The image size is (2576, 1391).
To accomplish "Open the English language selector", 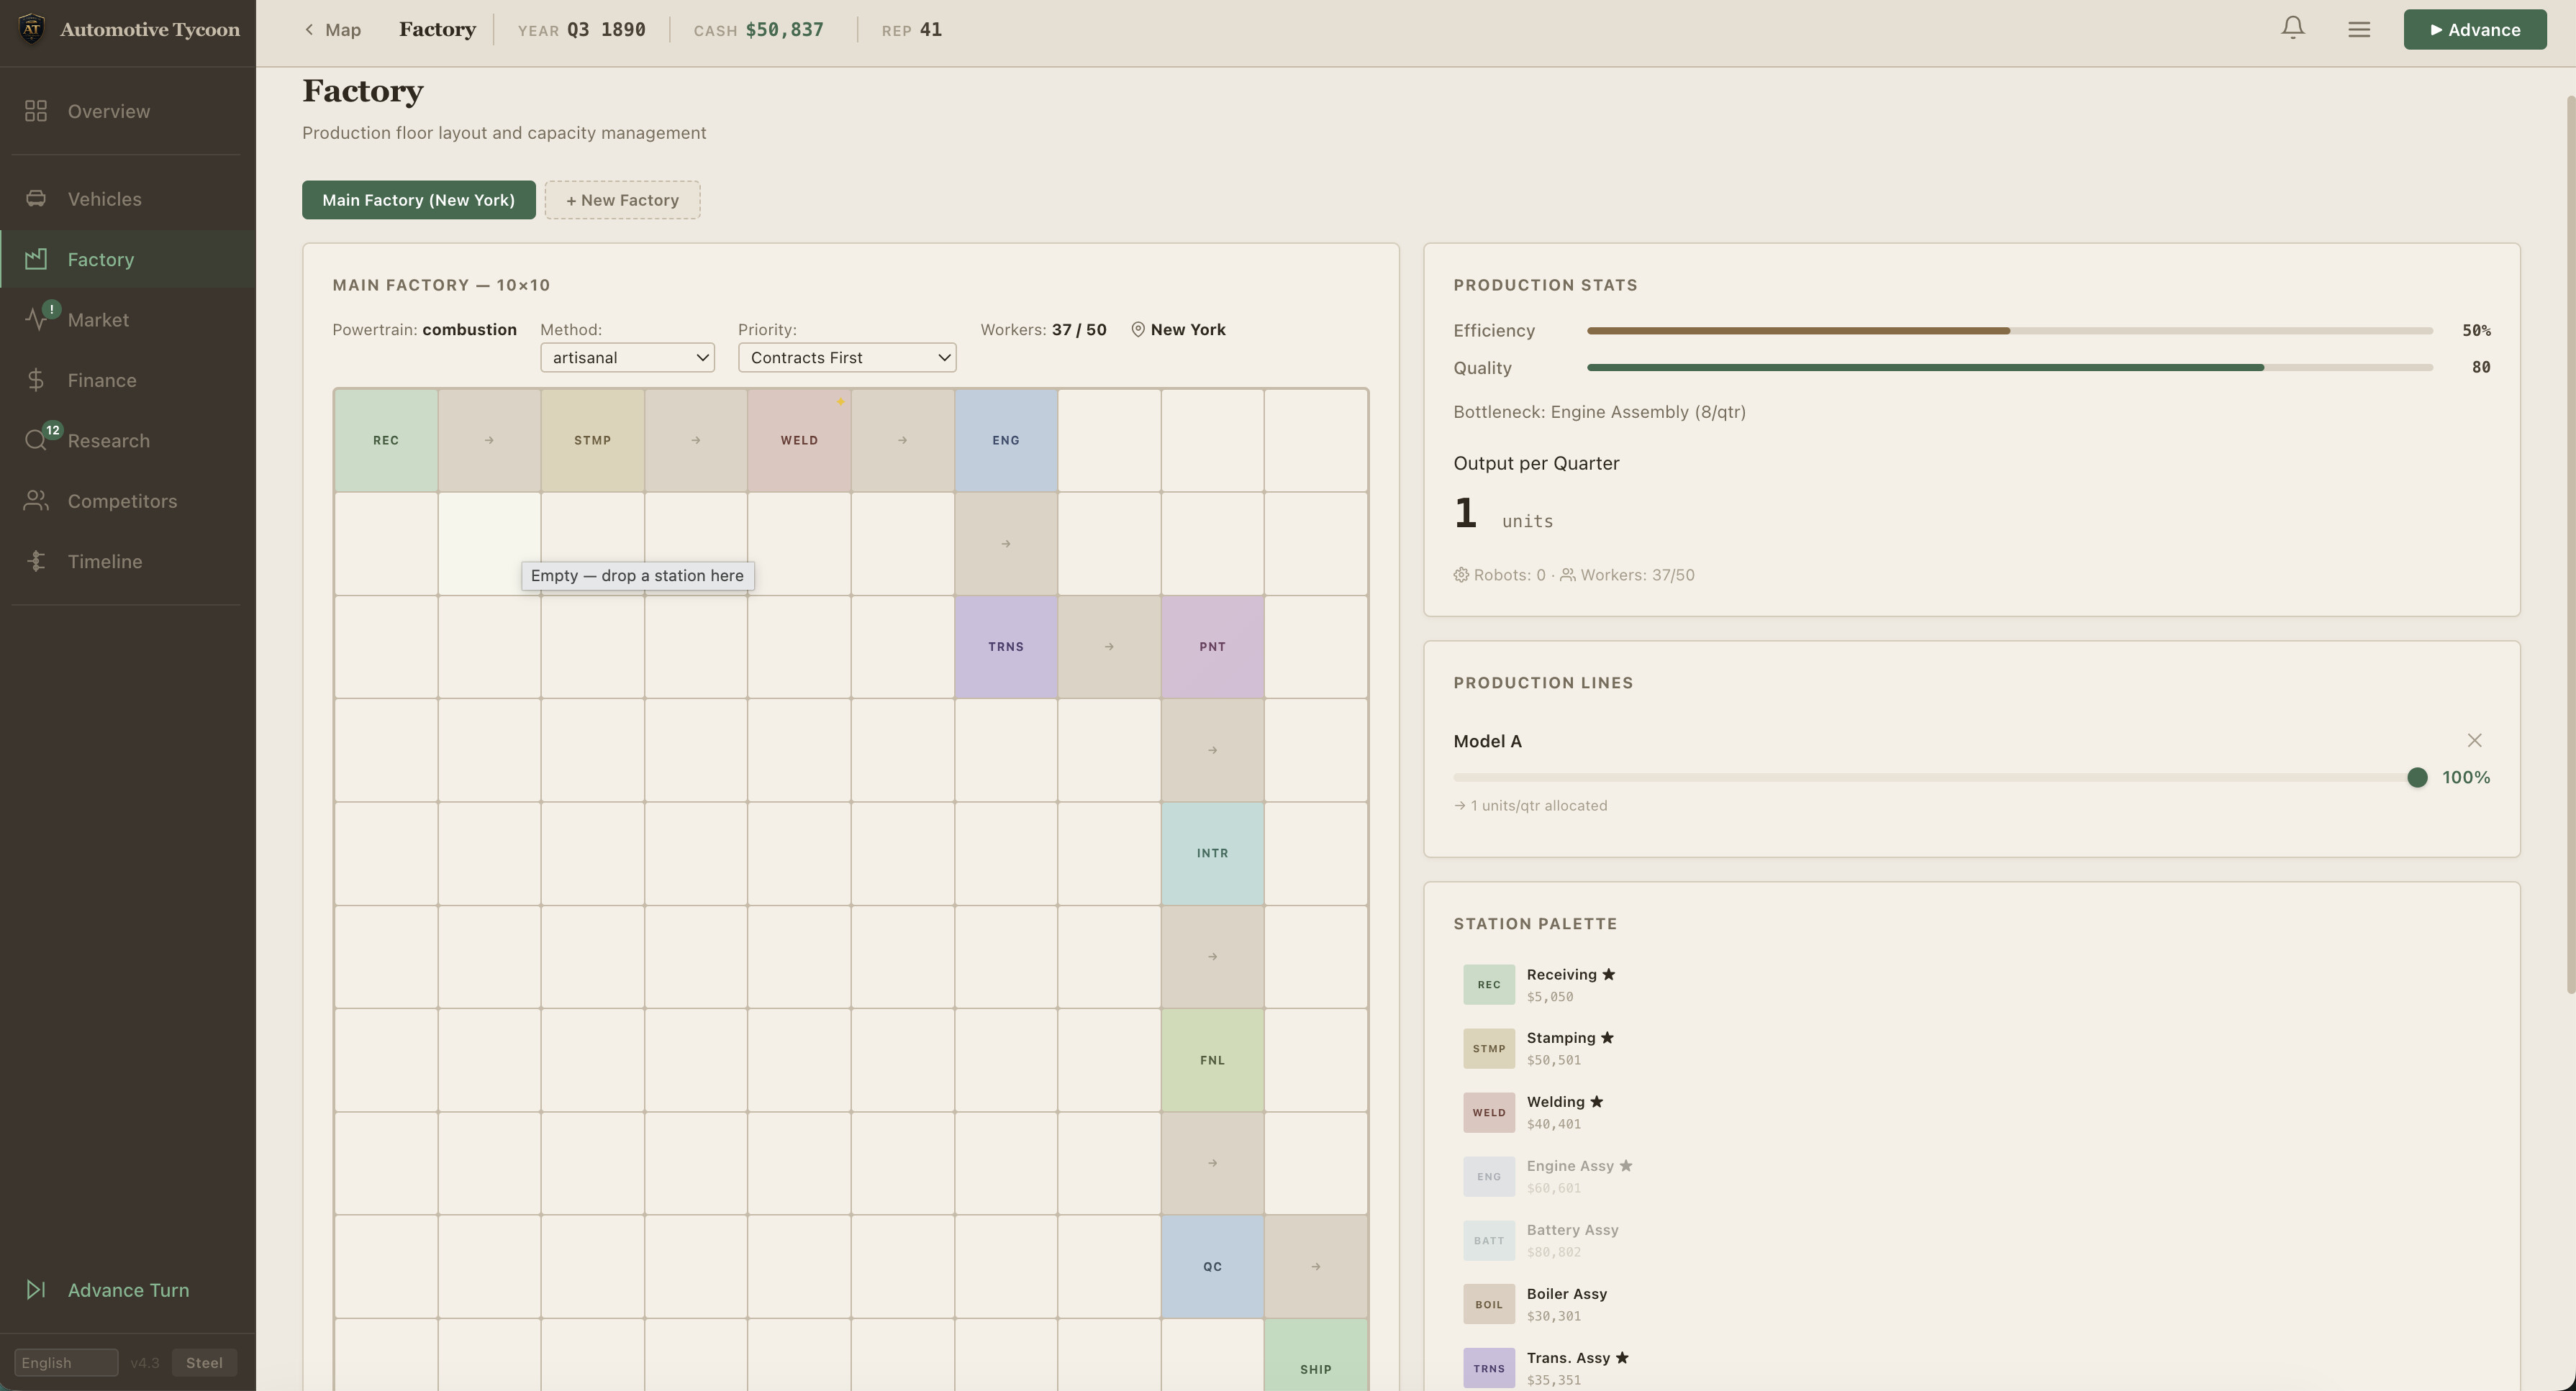I will click(66, 1363).
